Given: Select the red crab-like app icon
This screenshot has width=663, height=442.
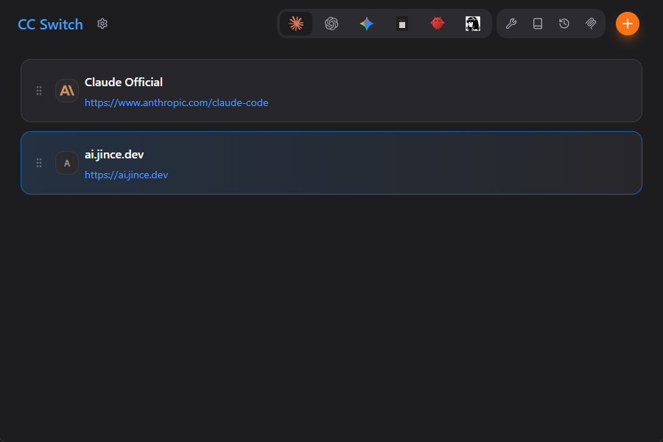Looking at the screenshot, I should 438,24.
